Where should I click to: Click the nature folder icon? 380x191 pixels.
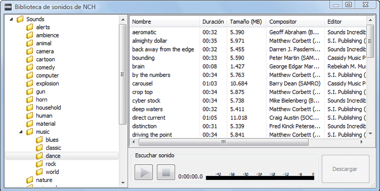(x=30, y=180)
